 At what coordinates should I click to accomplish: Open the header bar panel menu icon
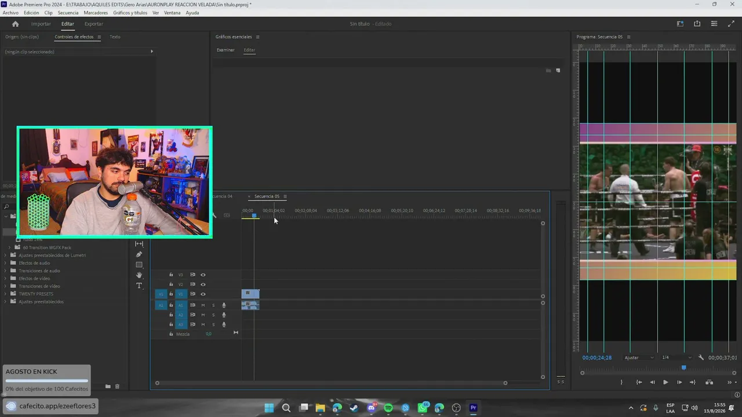(714, 24)
